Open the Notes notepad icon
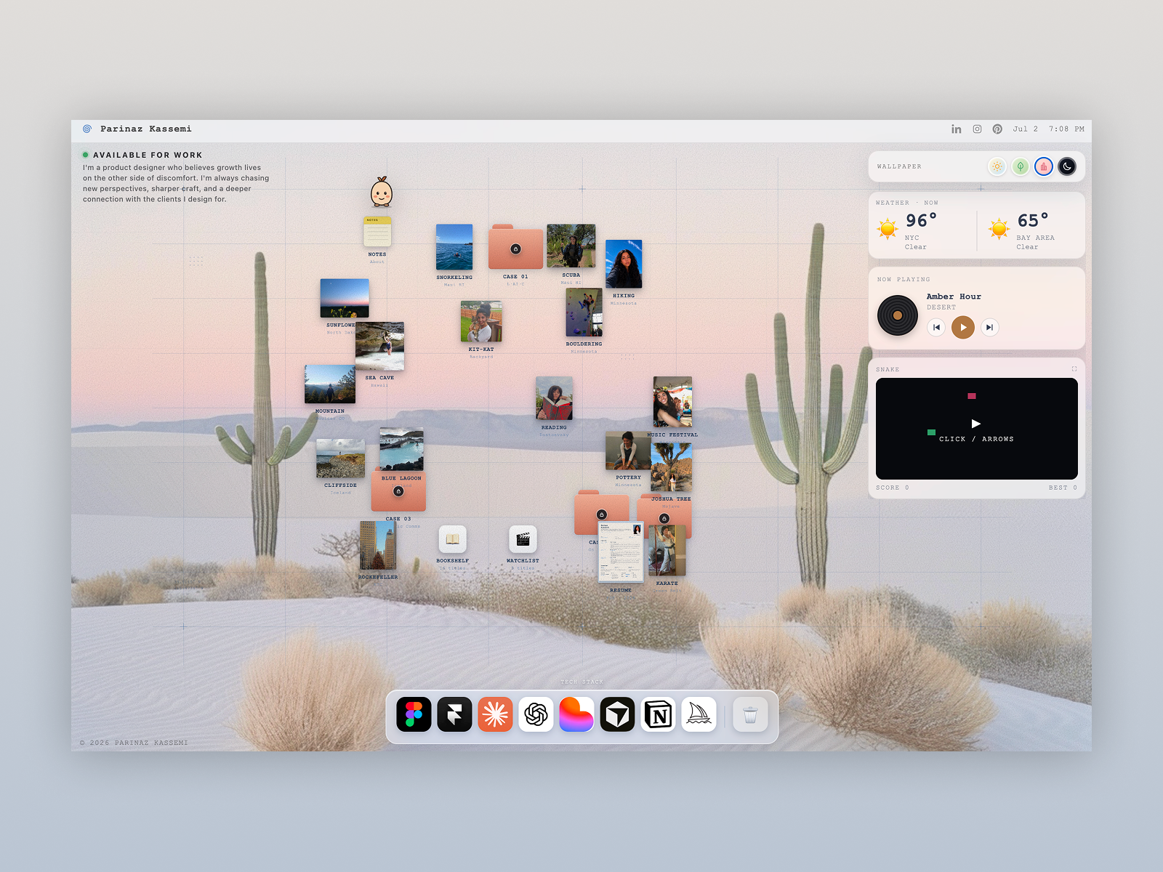Screen dimensions: 1163x872 [x=377, y=232]
